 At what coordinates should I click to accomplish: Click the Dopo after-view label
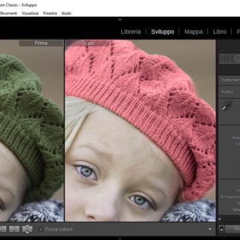tap(88, 44)
